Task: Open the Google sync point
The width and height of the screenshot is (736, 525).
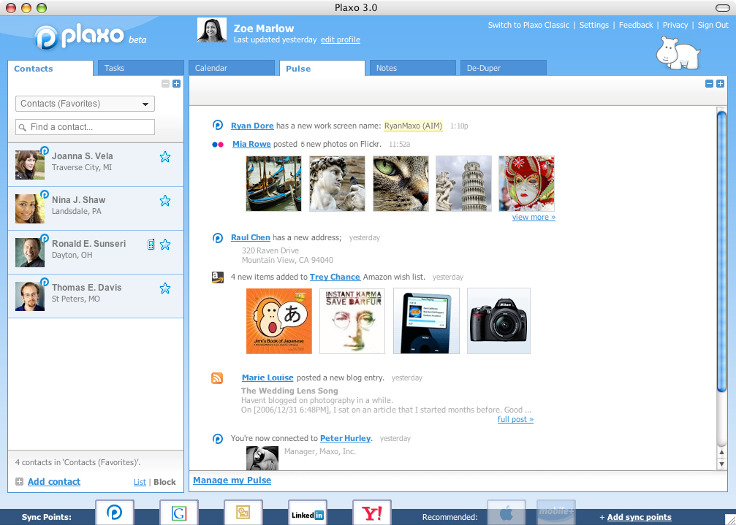Action: (179, 513)
